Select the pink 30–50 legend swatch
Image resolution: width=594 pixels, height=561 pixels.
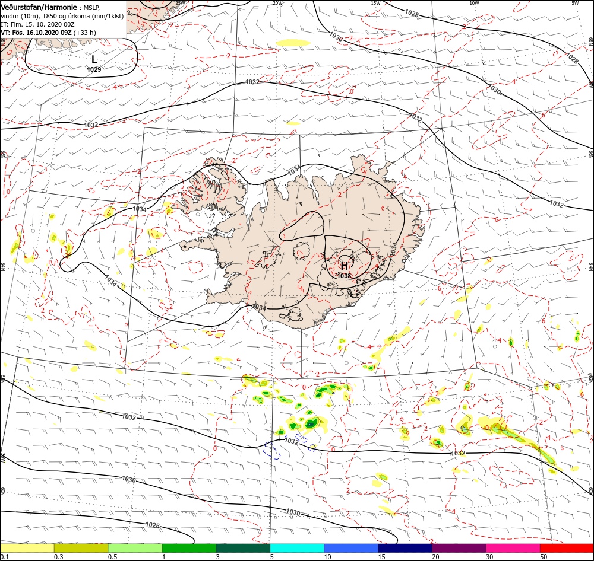coord(513,548)
